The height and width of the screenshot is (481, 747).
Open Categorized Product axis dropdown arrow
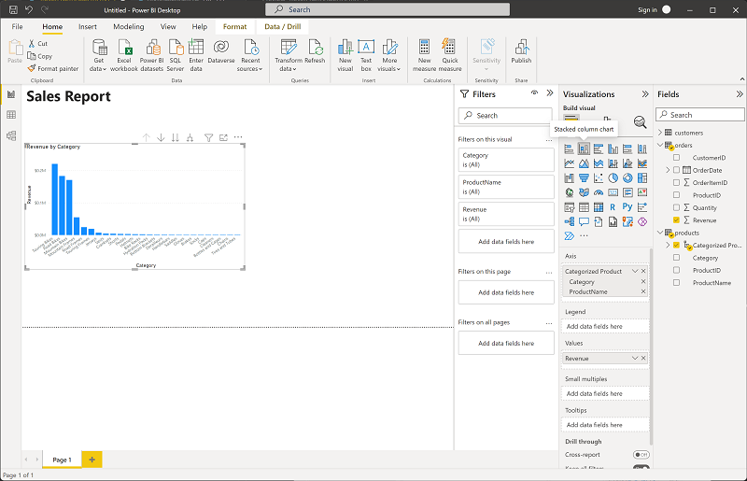click(x=635, y=271)
